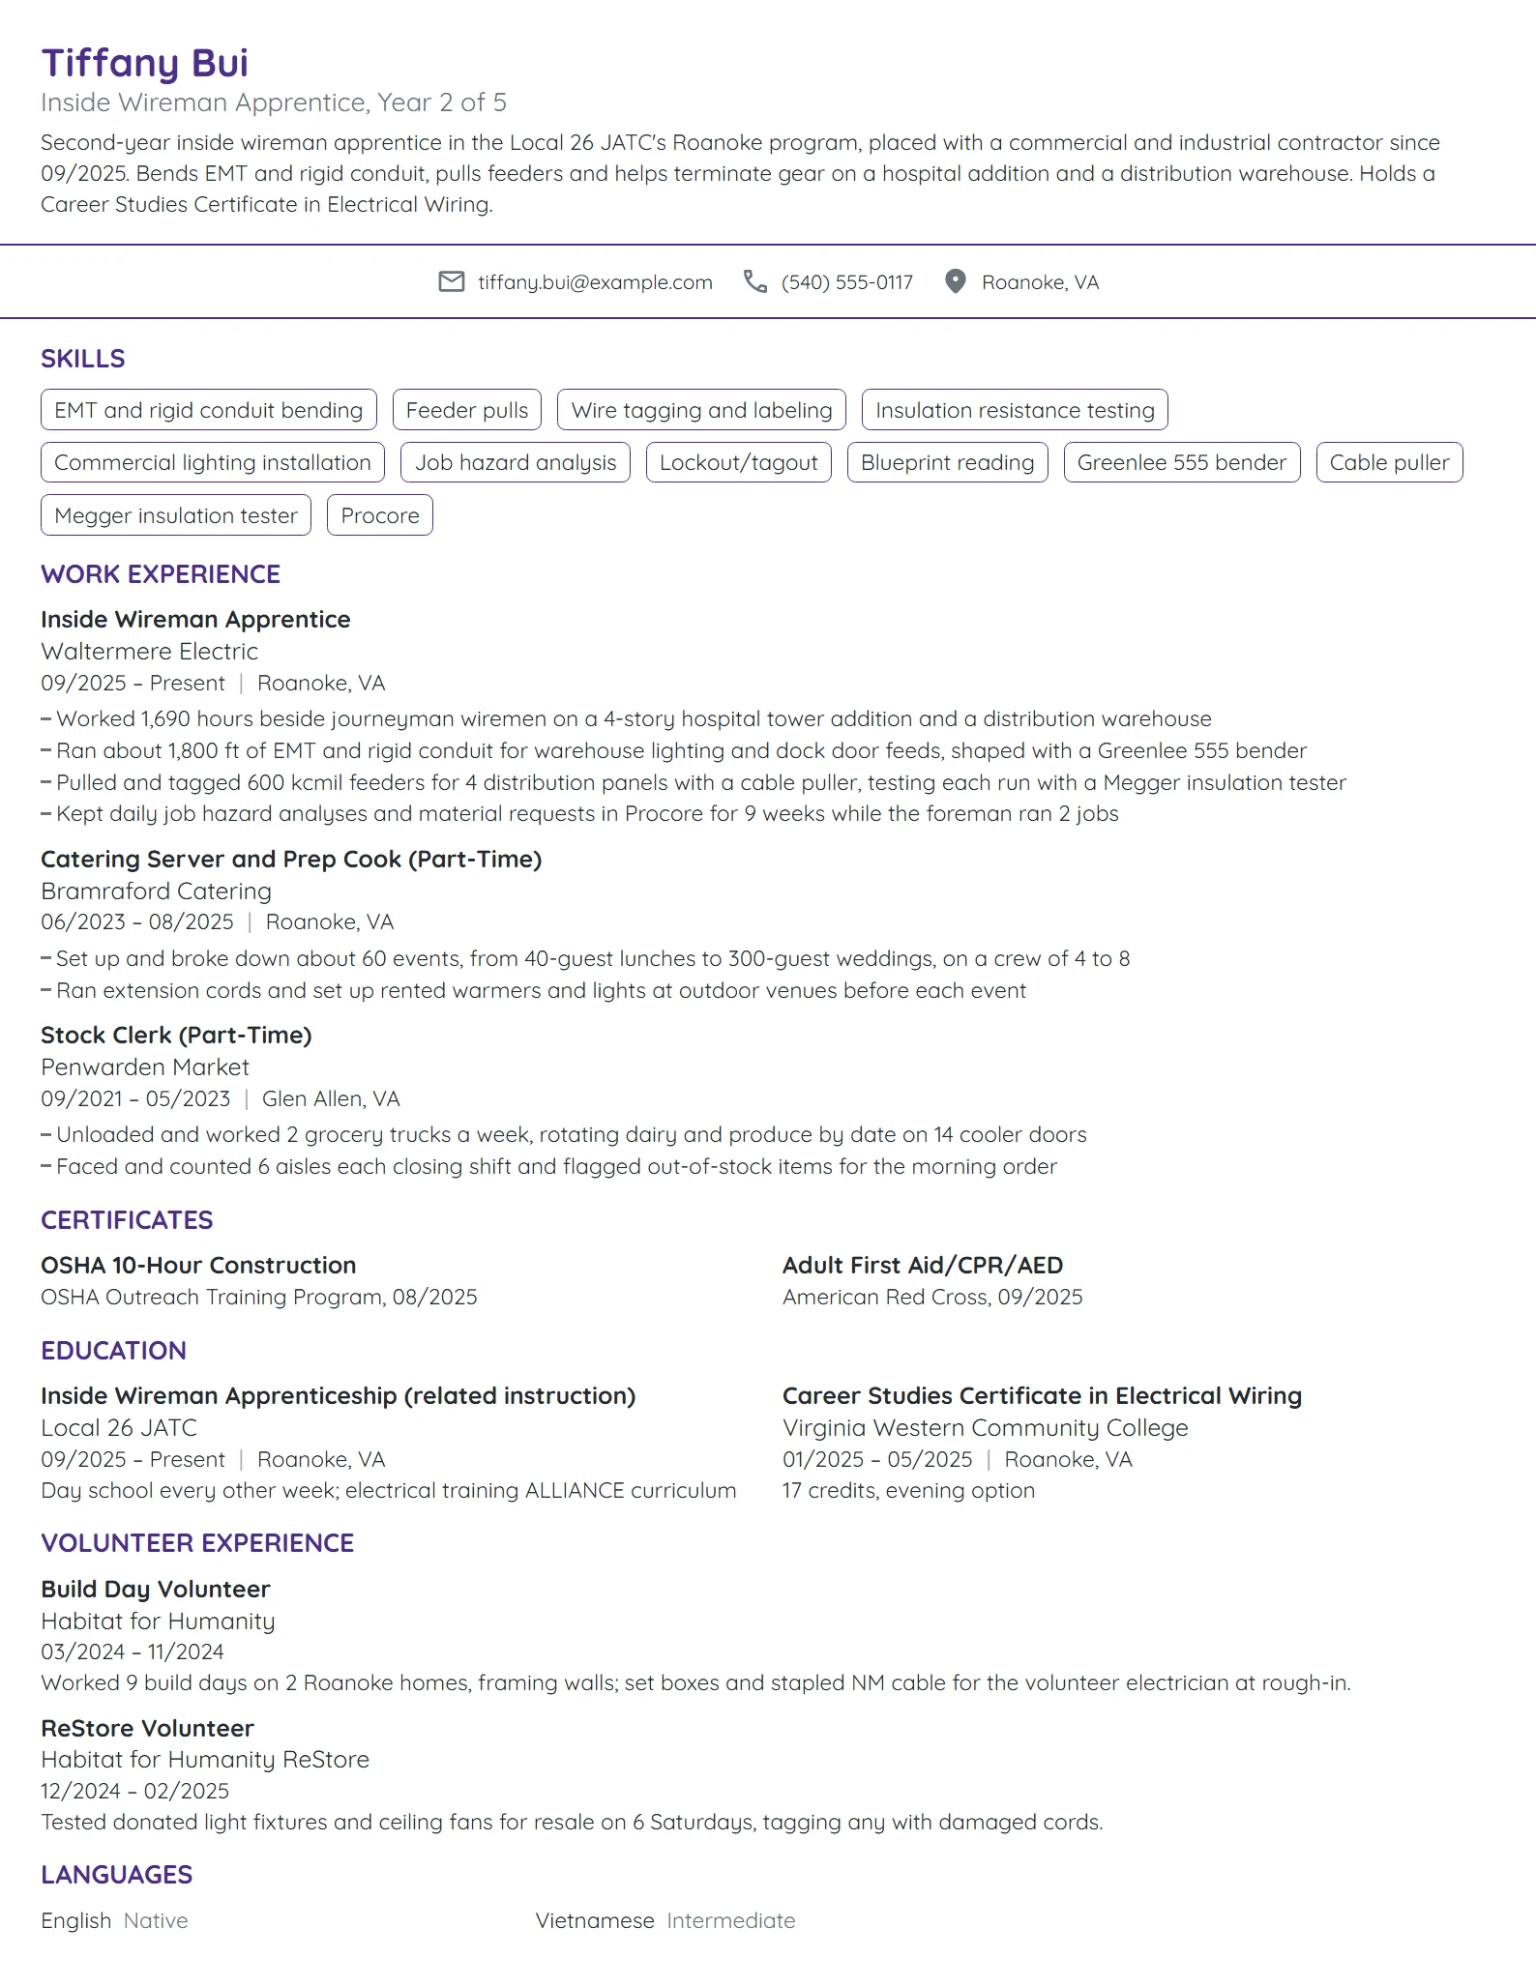Select the EMT and rigid conduit bending skill tag
This screenshot has width=1536, height=1987.
click(x=209, y=410)
